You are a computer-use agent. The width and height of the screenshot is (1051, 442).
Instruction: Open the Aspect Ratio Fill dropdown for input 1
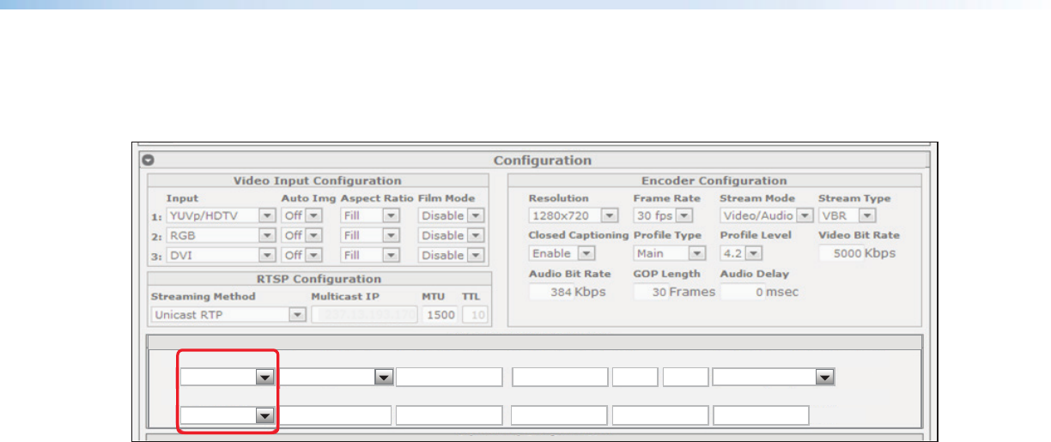pos(370,215)
